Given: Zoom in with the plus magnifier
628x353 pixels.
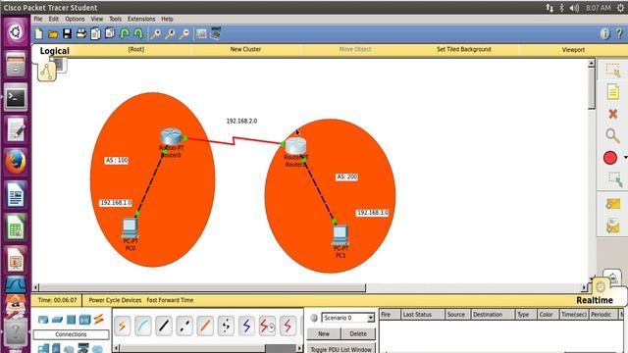Looking at the screenshot, I should point(155,34).
